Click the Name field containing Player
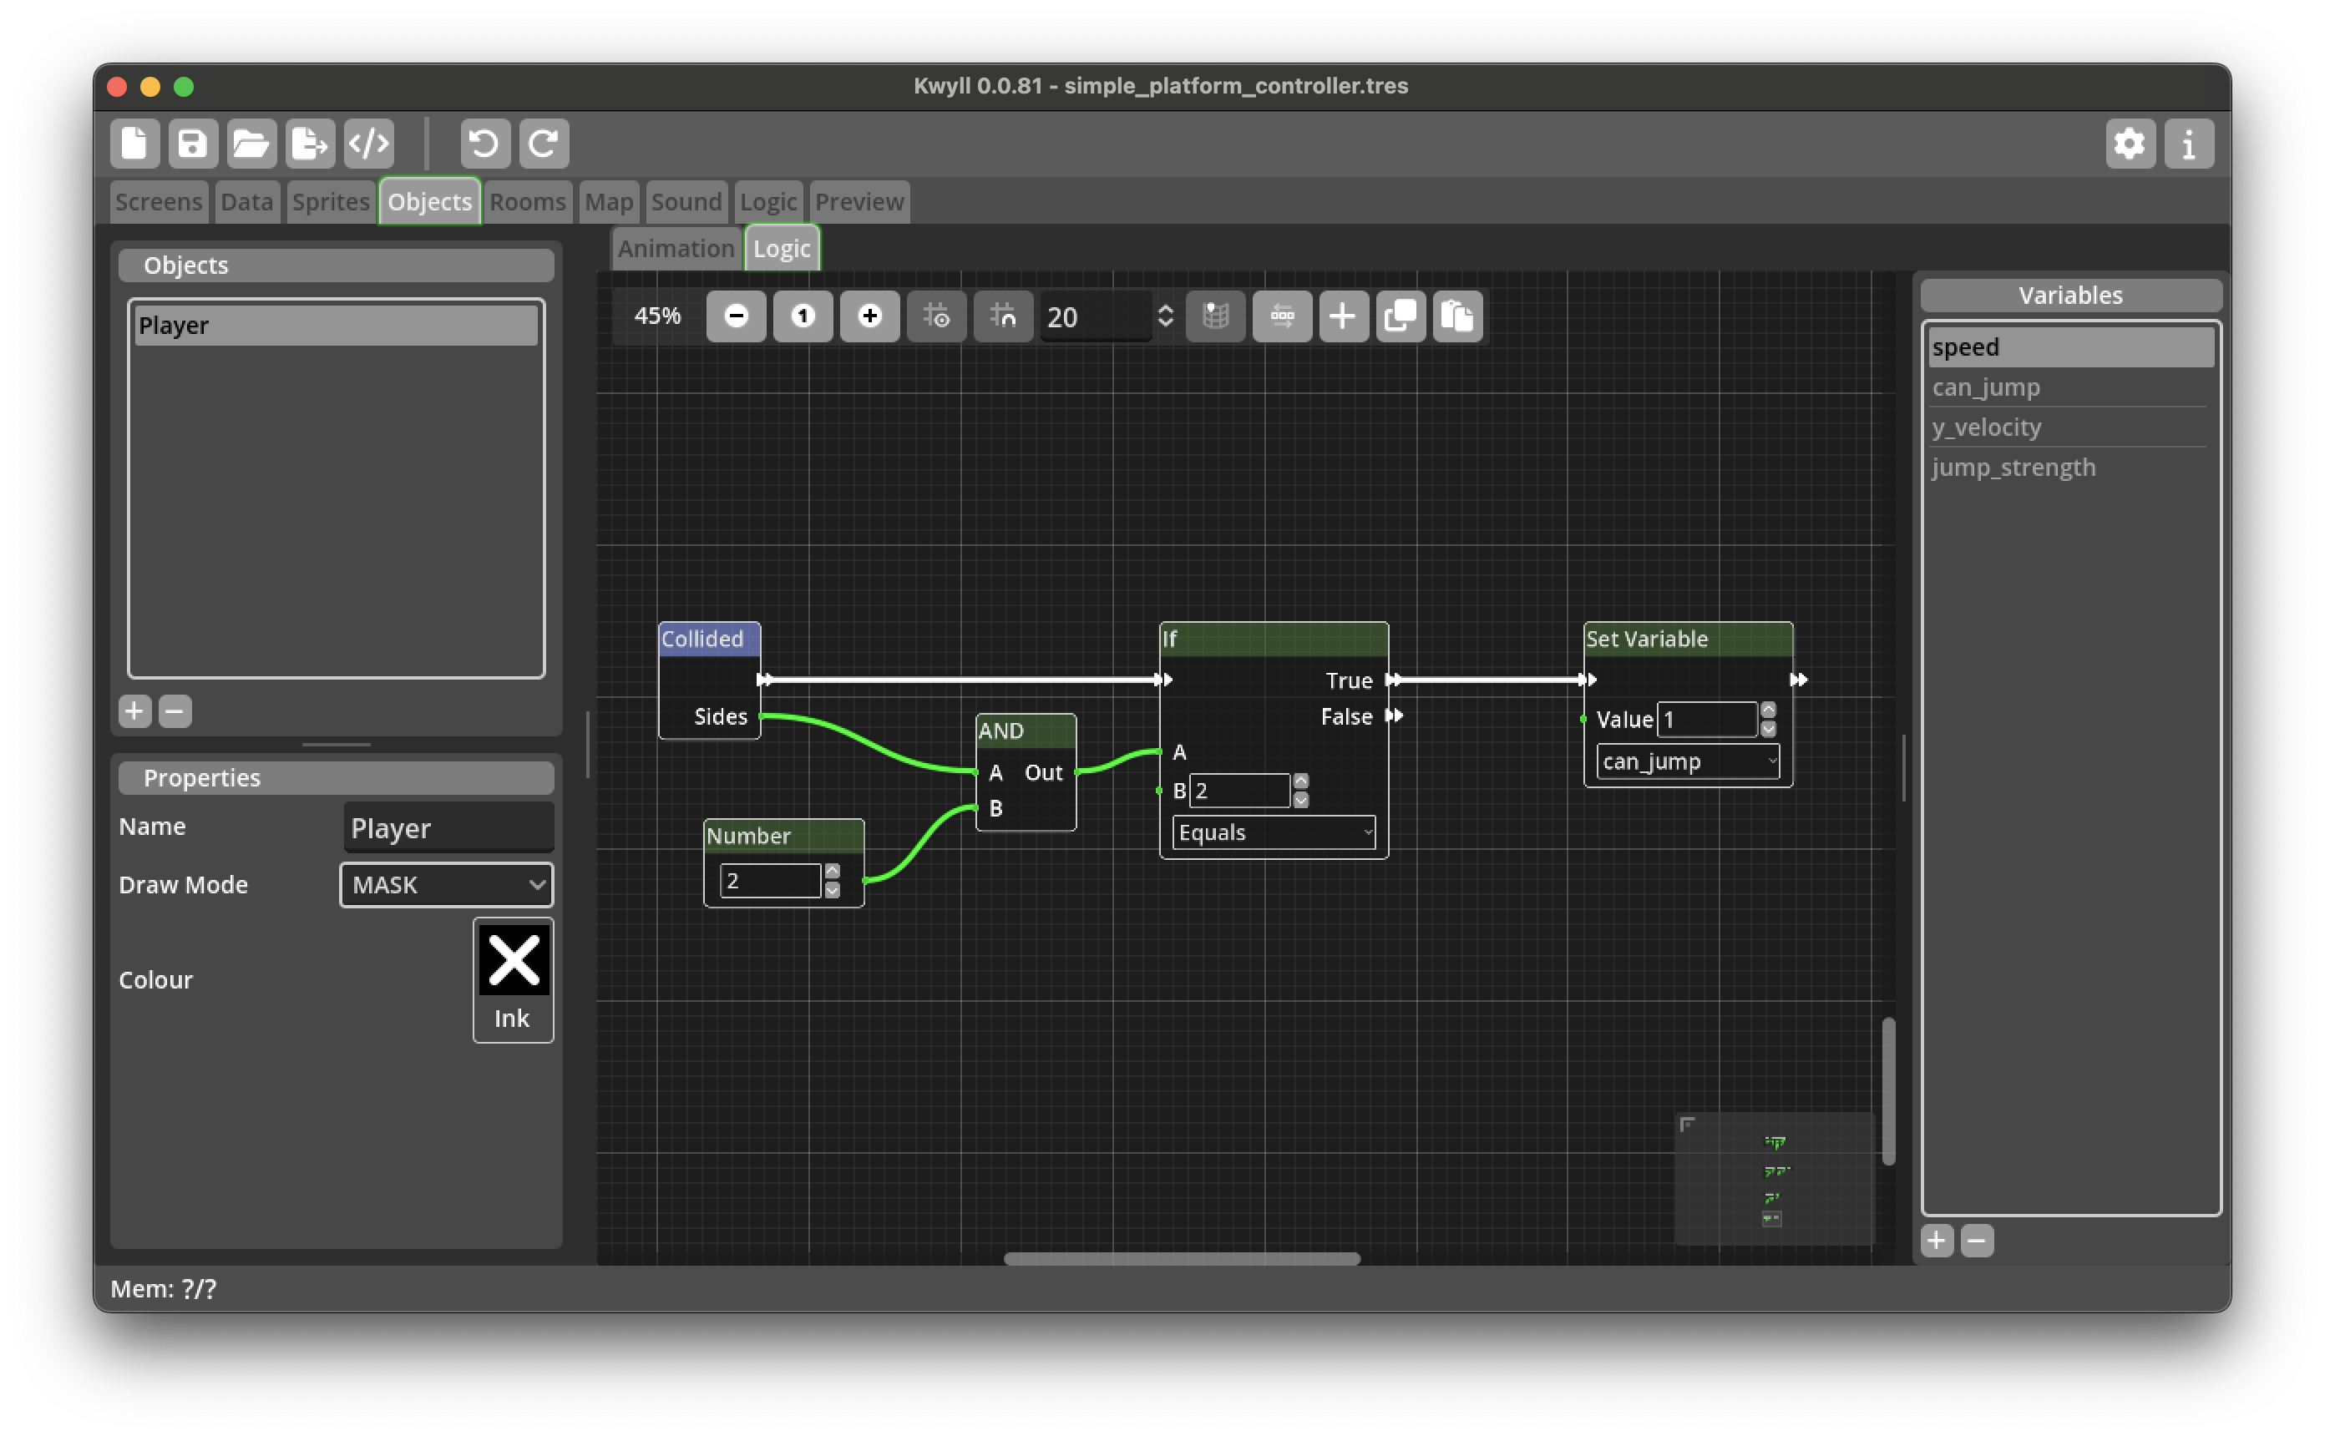The width and height of the screenshot is (2325, 1436). 448,827
